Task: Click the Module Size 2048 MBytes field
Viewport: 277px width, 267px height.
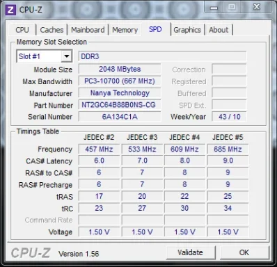Action: click(120, 69)
